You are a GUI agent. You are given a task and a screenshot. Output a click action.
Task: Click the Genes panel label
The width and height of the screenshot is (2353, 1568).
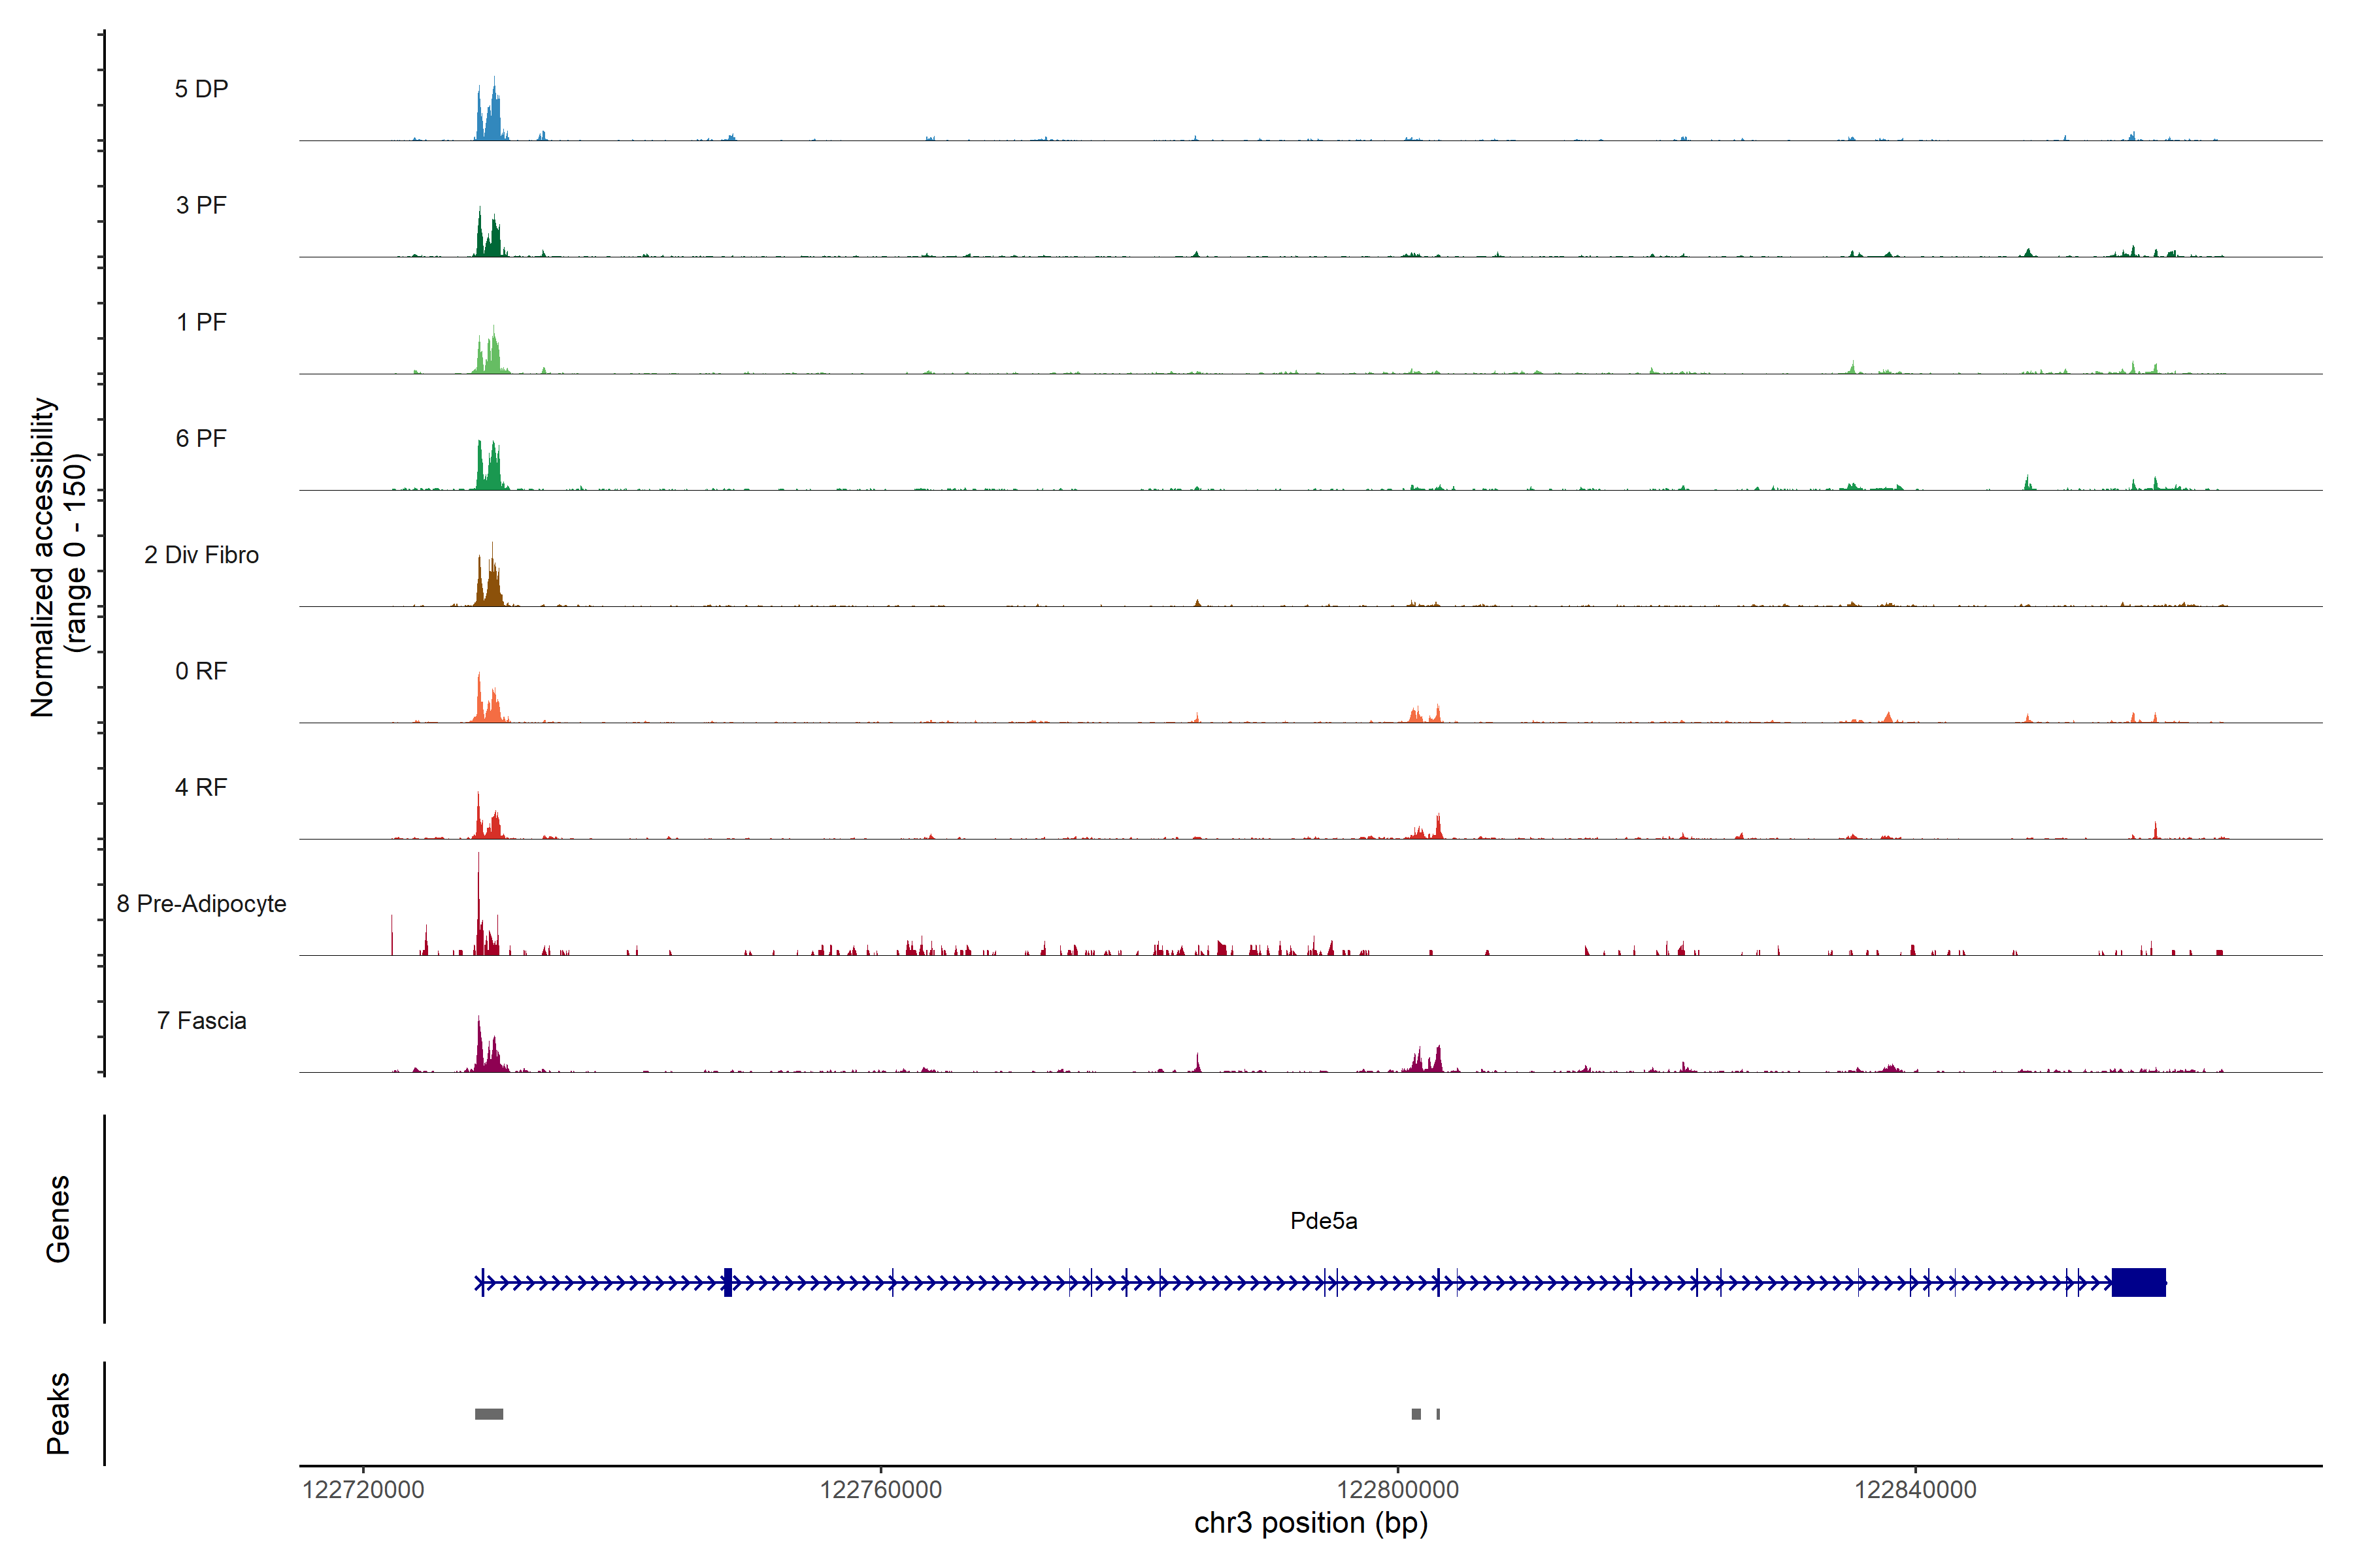point(58,1219)
